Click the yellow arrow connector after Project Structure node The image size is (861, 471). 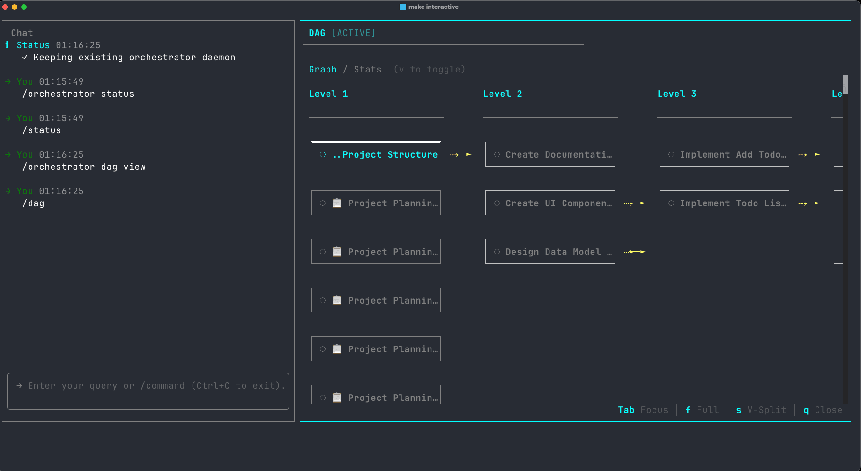pyautogui.click(x=460, y=154)
